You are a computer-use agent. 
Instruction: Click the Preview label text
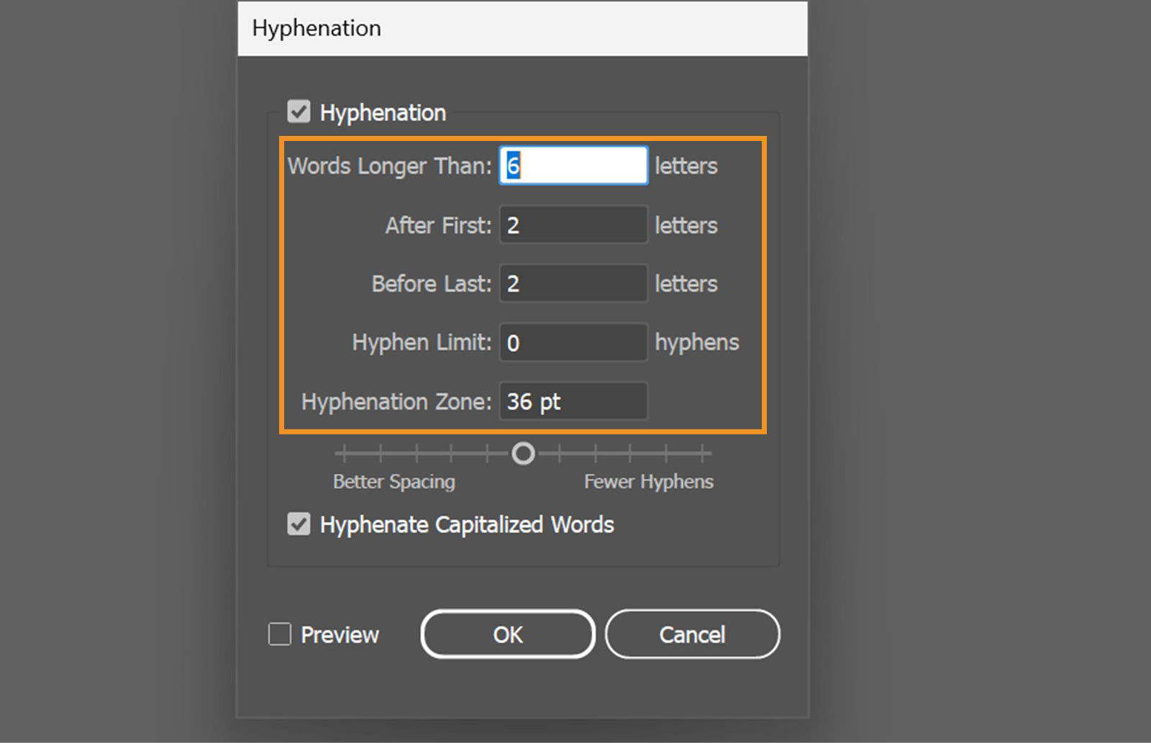tap(340, 634)
